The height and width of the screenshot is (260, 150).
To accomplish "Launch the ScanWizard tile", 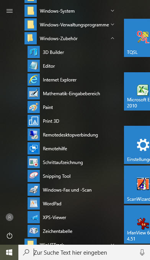I will 137,185.
